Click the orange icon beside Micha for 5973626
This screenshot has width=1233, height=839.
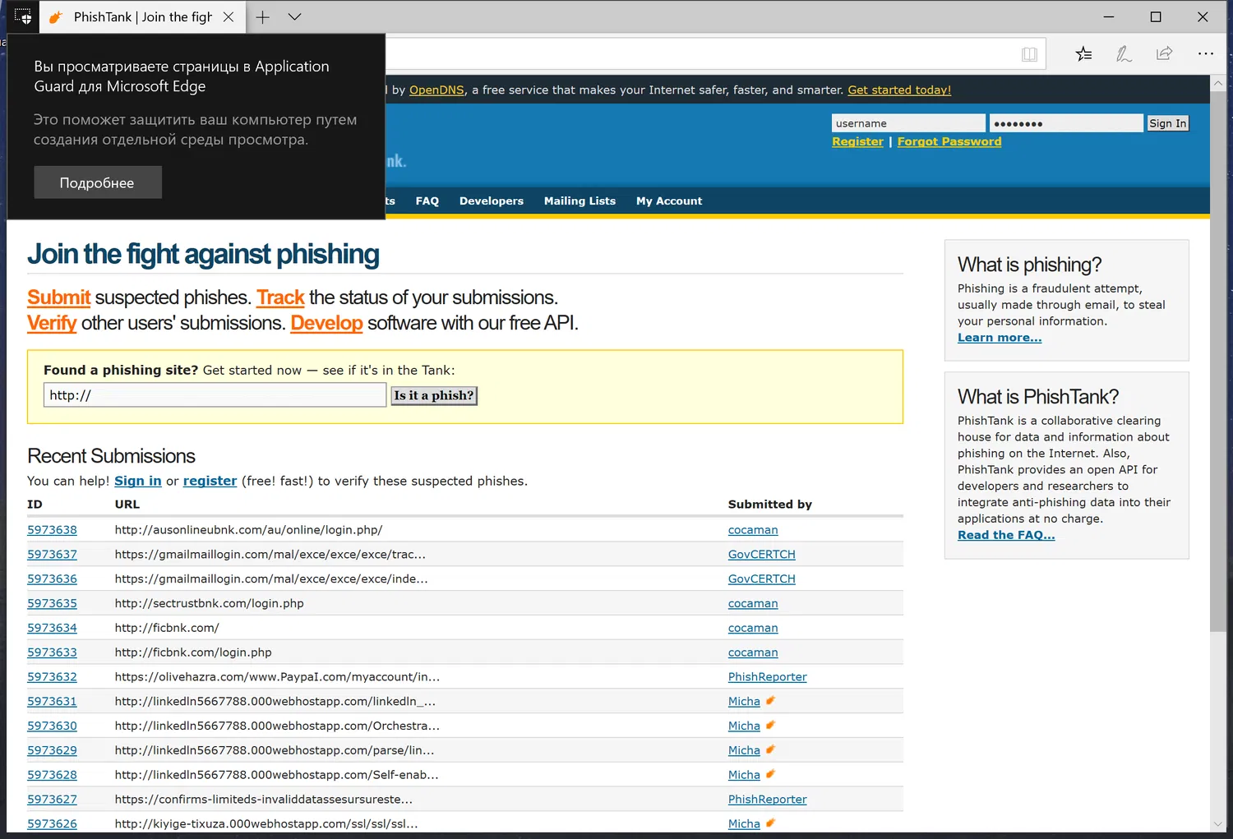click(x=770, y=823)
